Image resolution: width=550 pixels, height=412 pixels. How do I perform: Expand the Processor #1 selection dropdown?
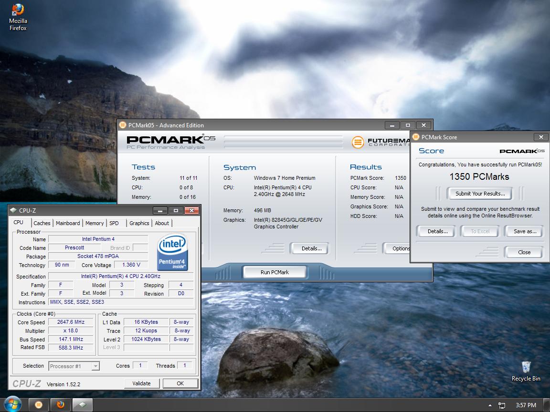(95, 366)
